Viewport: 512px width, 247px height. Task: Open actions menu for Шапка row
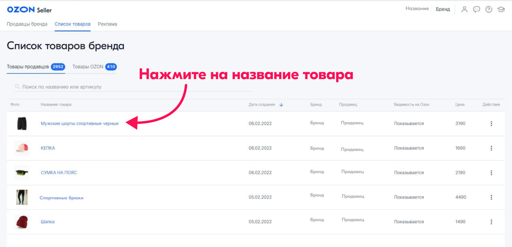[x=491, y=222]
